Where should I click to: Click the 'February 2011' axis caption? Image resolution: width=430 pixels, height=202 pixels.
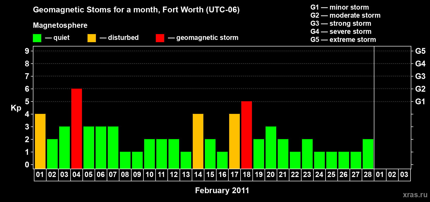(222, 190)
